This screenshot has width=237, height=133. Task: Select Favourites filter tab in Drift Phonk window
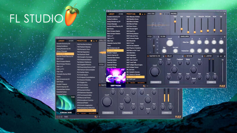click(x=141, y=83)
